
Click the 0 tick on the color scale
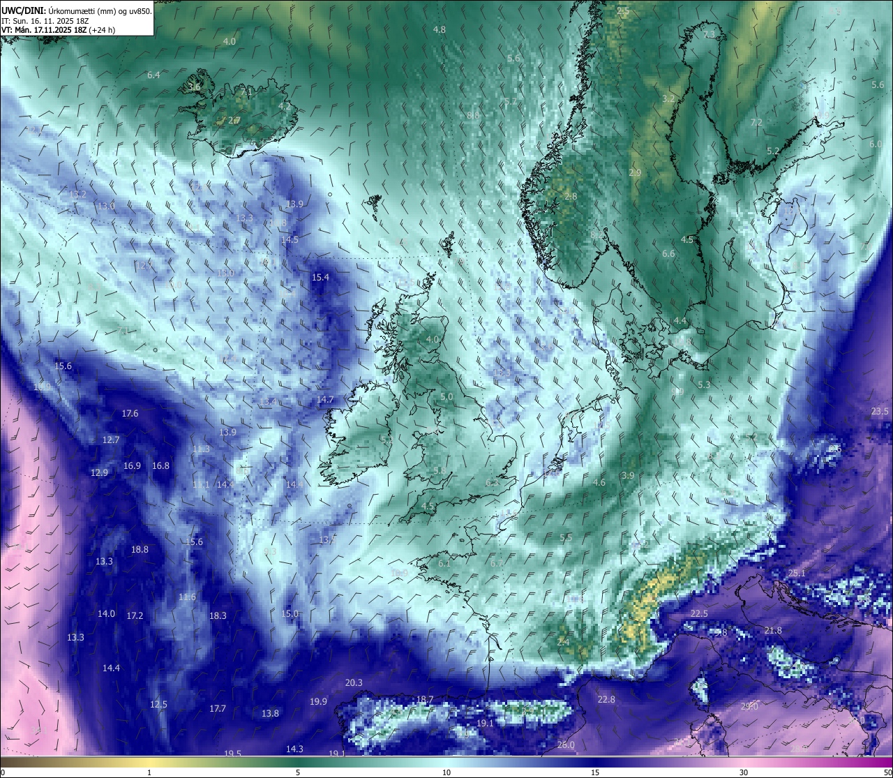[x=2, y=772]
